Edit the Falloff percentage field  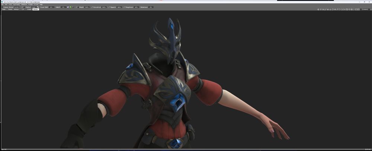click(x=63, y=7)
